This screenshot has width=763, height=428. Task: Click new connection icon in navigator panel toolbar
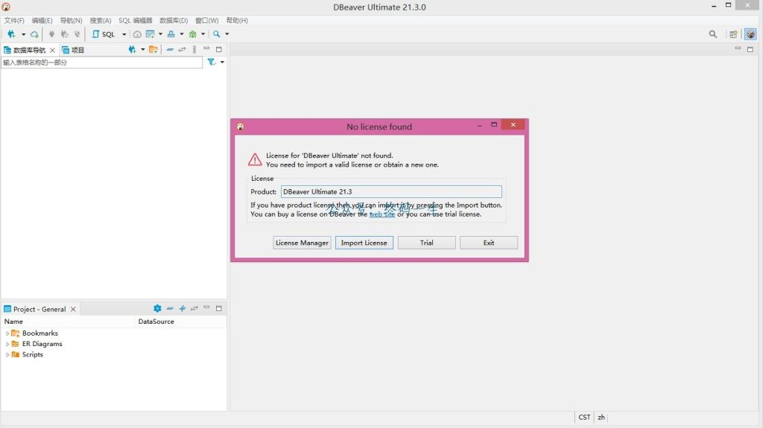(x=133, y=50)
